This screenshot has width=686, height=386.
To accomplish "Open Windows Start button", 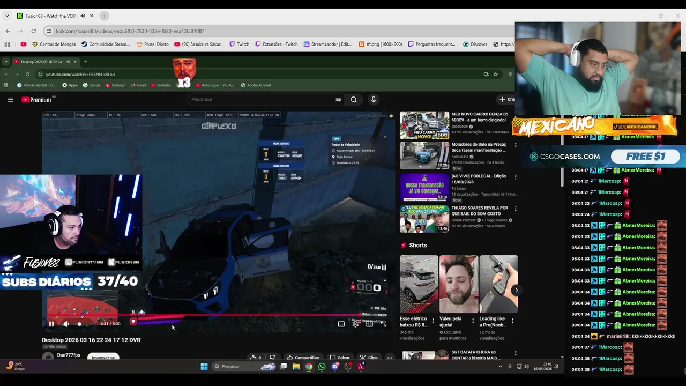I will pyautogui.click(x=204, y=367).
